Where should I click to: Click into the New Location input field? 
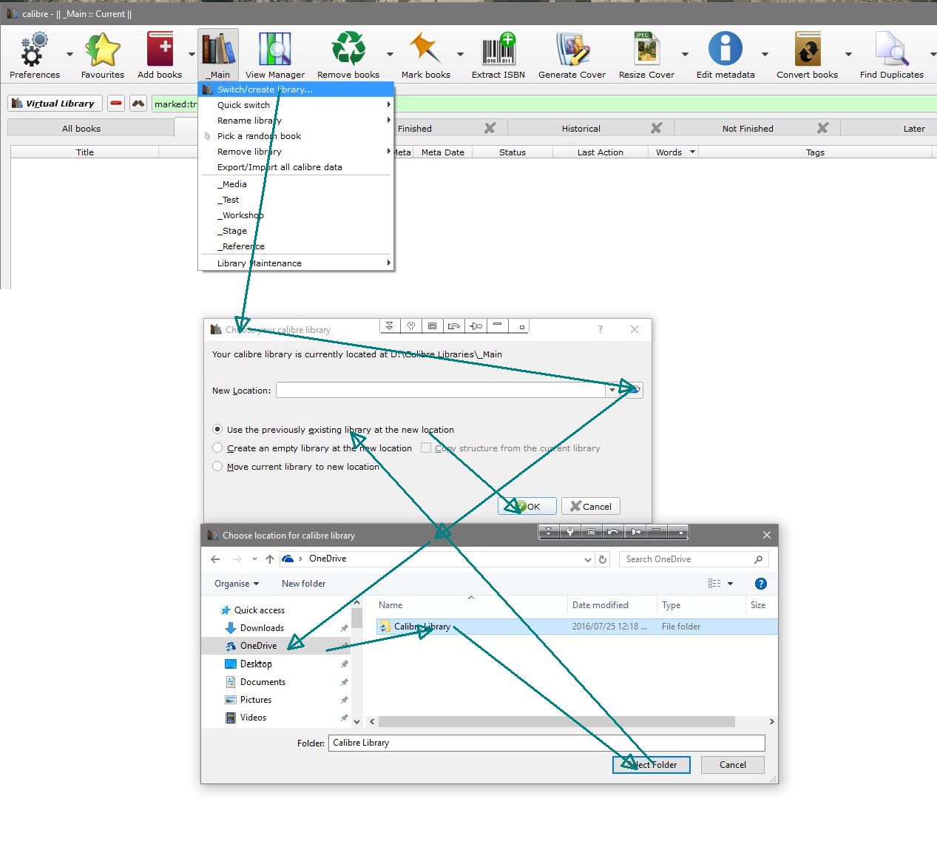pyautogui.click(x=441, y=390)
